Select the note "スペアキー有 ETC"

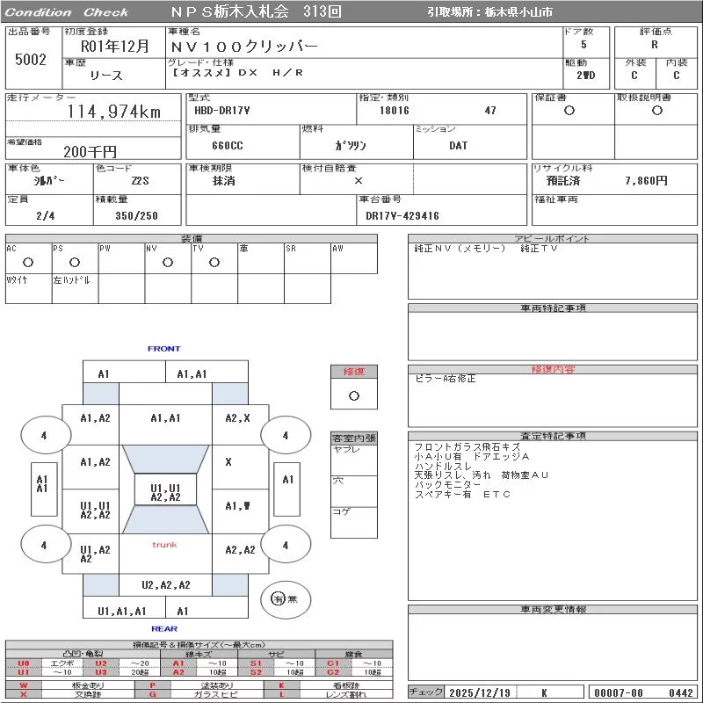462,495
